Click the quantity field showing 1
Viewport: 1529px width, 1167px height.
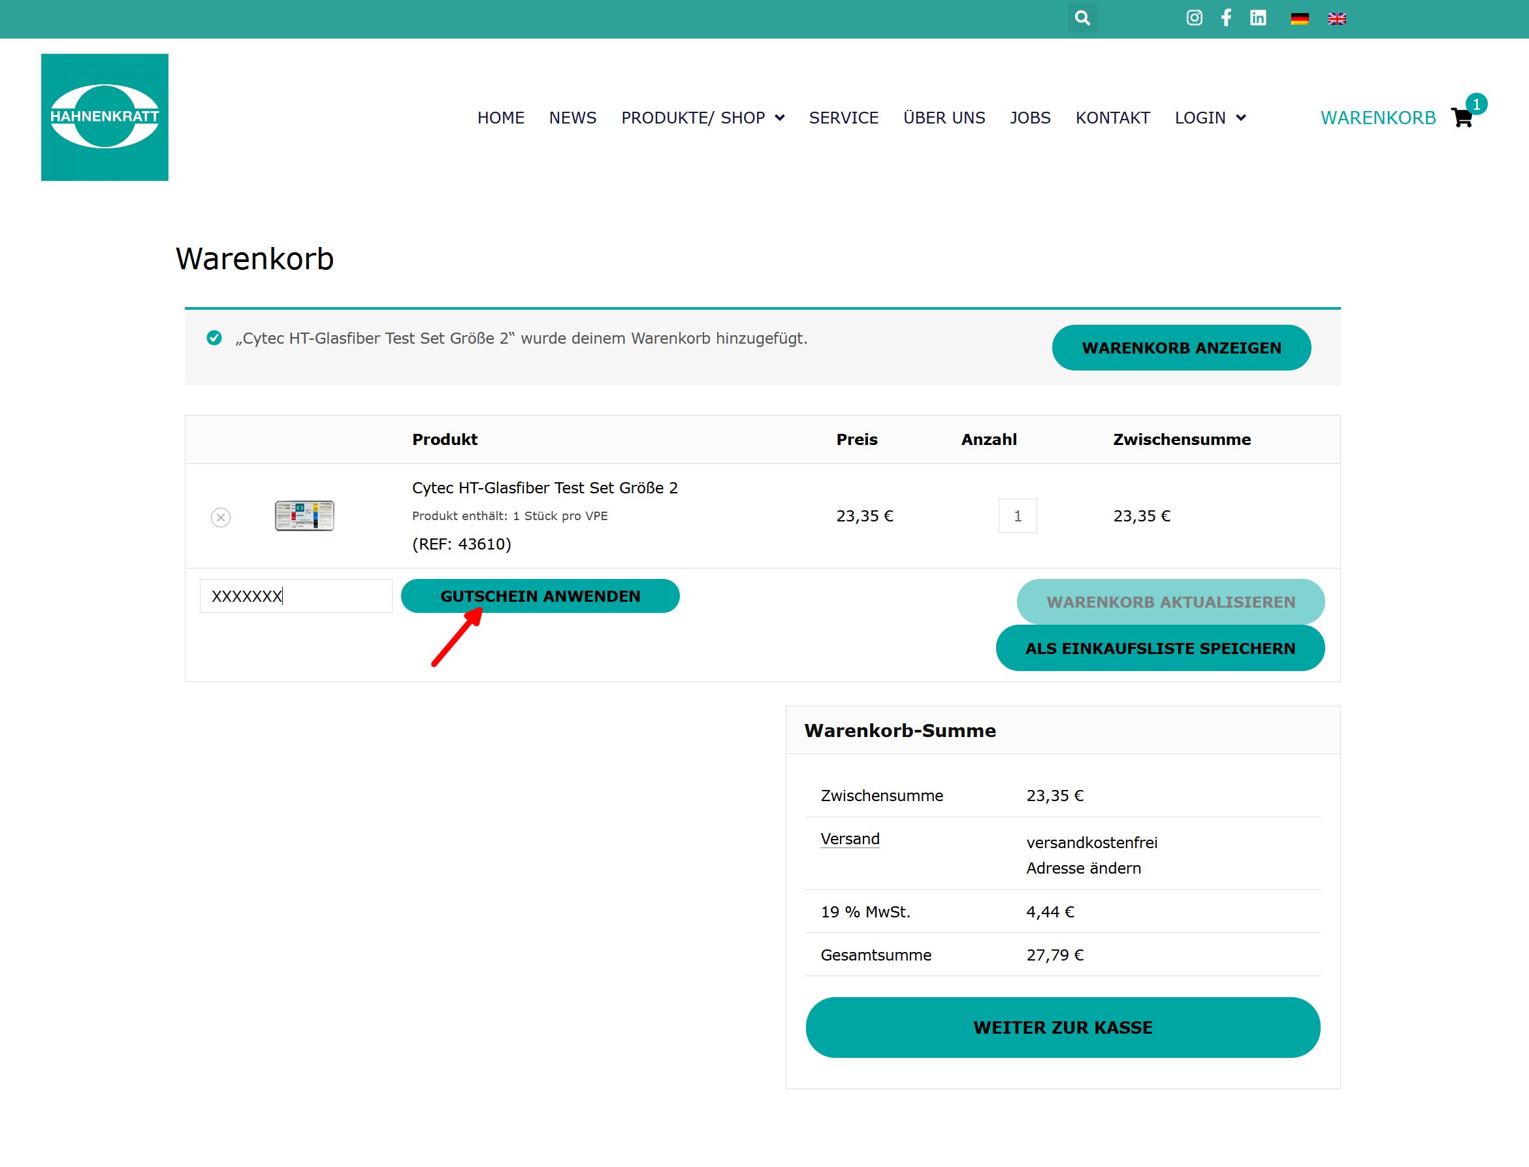point(1017,516)
